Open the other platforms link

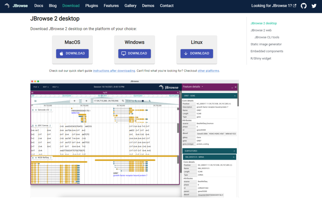208,71
